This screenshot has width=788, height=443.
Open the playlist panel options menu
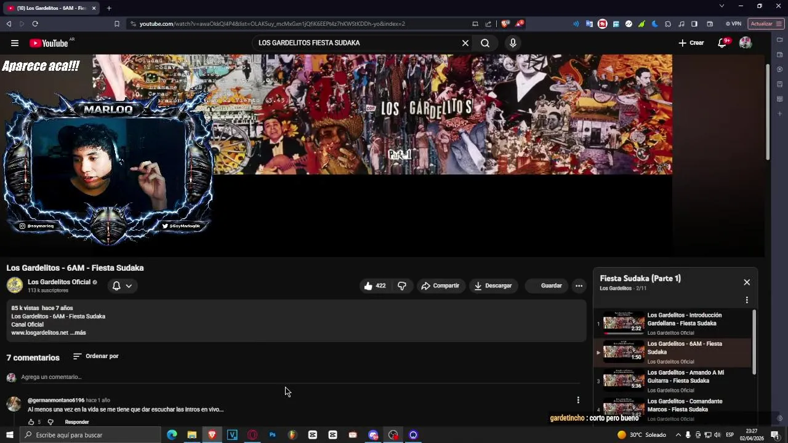[747, 300]
